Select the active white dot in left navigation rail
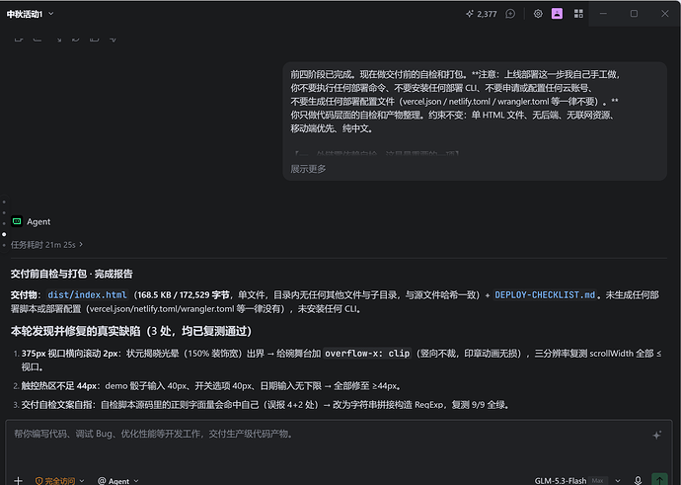The width and height of the screenshot is (681, 485). click(x=4, y=234)
